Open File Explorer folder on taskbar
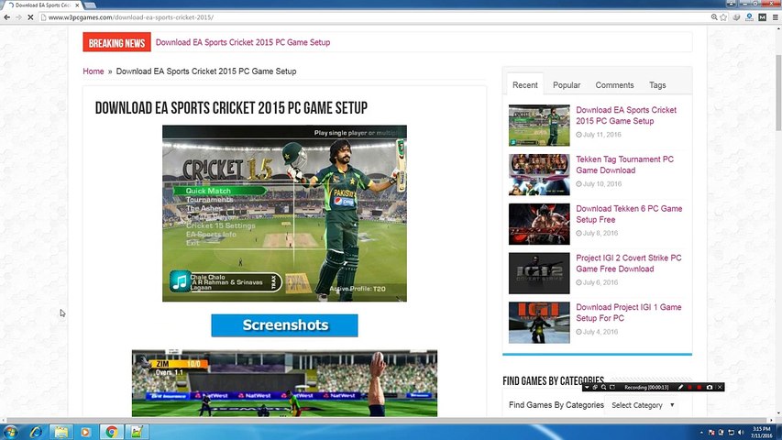 (61, 432)
